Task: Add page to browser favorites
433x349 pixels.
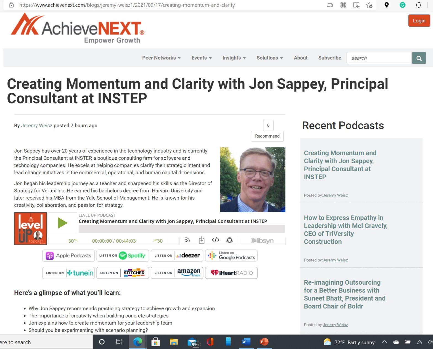Action: [x=369, y=5]
